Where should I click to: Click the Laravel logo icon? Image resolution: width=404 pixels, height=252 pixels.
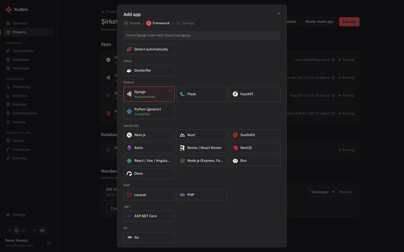click(x=129, y=195)
